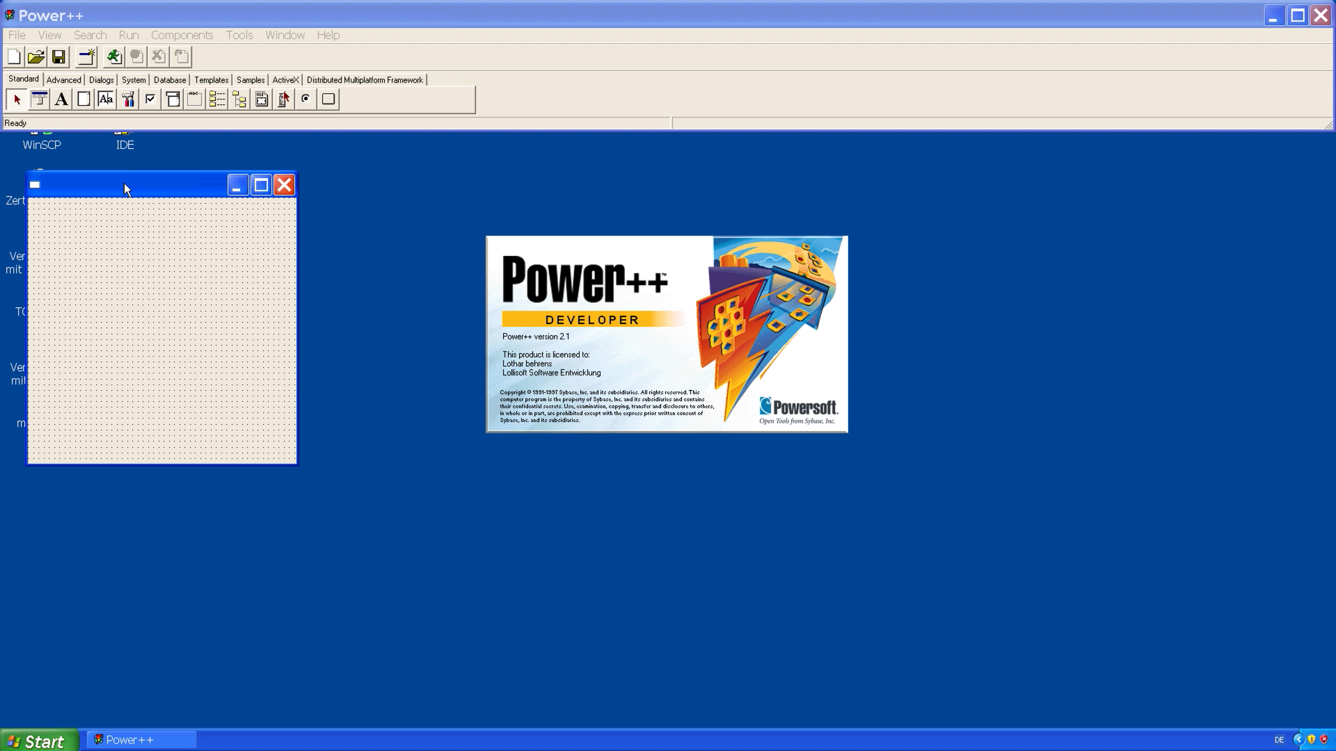The width and height of the screenshot is (1336, 751).
Task: Click the New project icon
Action: point(14,57)
